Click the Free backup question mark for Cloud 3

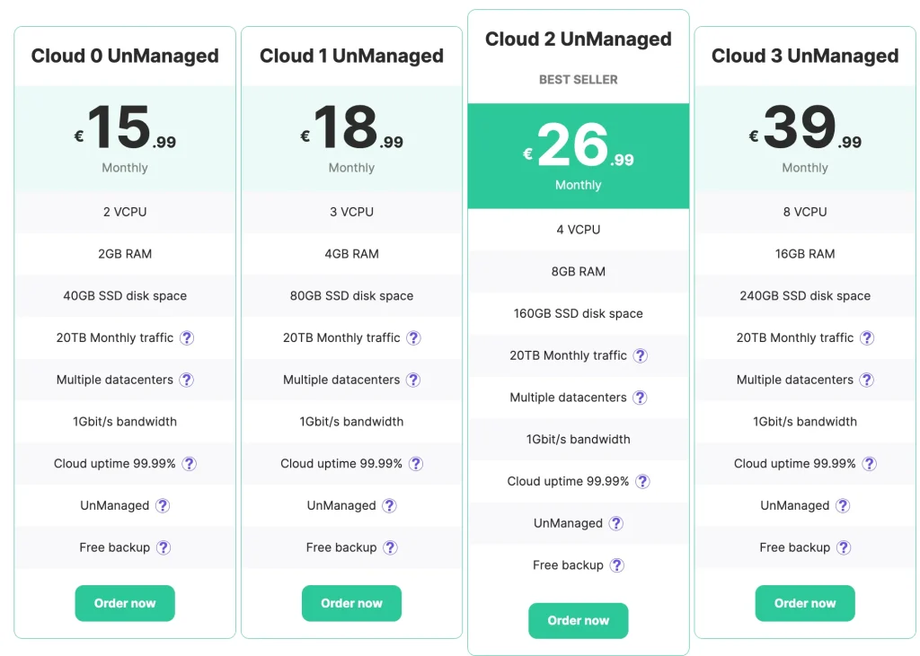point(843,547)
